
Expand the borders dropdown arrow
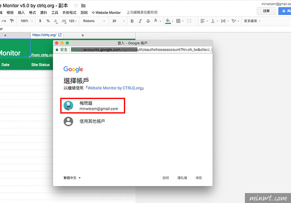183,21
